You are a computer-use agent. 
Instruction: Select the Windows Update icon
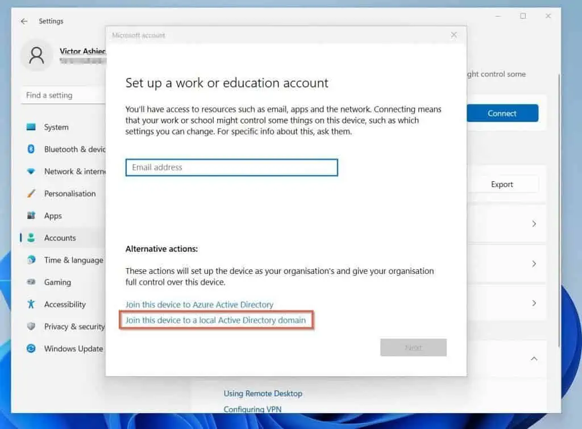coord(32,348)
